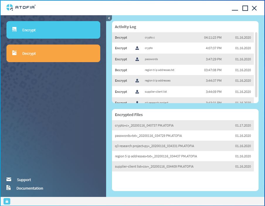
Task: Click the user icon in crypto row
Action: [137, 48]
